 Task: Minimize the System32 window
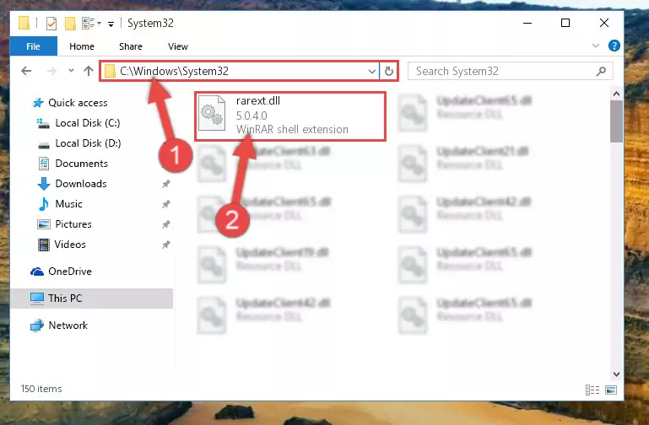point(527,23)
